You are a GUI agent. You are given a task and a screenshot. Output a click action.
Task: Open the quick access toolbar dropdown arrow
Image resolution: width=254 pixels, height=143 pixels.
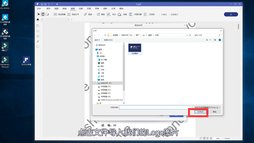[x=57, y=4]
